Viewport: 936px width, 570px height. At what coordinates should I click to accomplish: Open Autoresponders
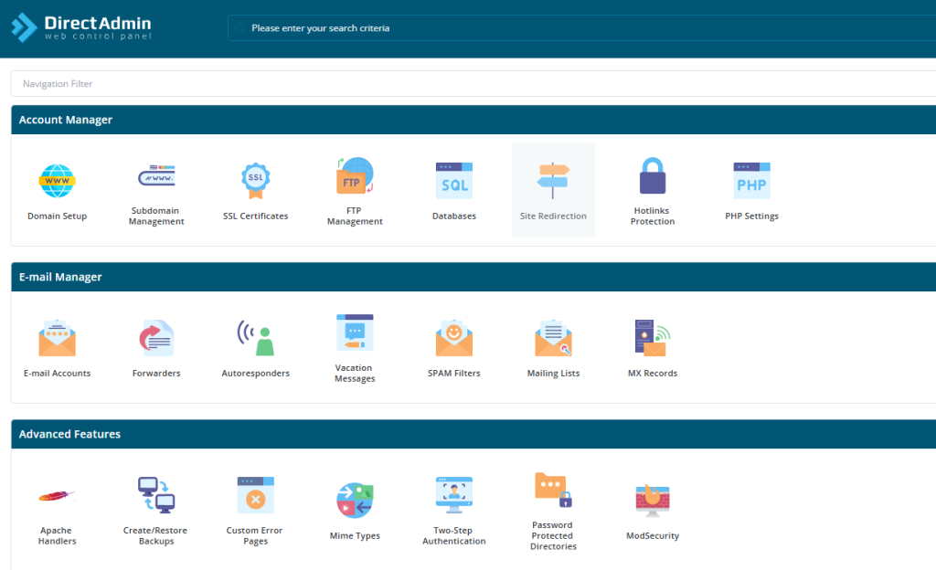255,339
